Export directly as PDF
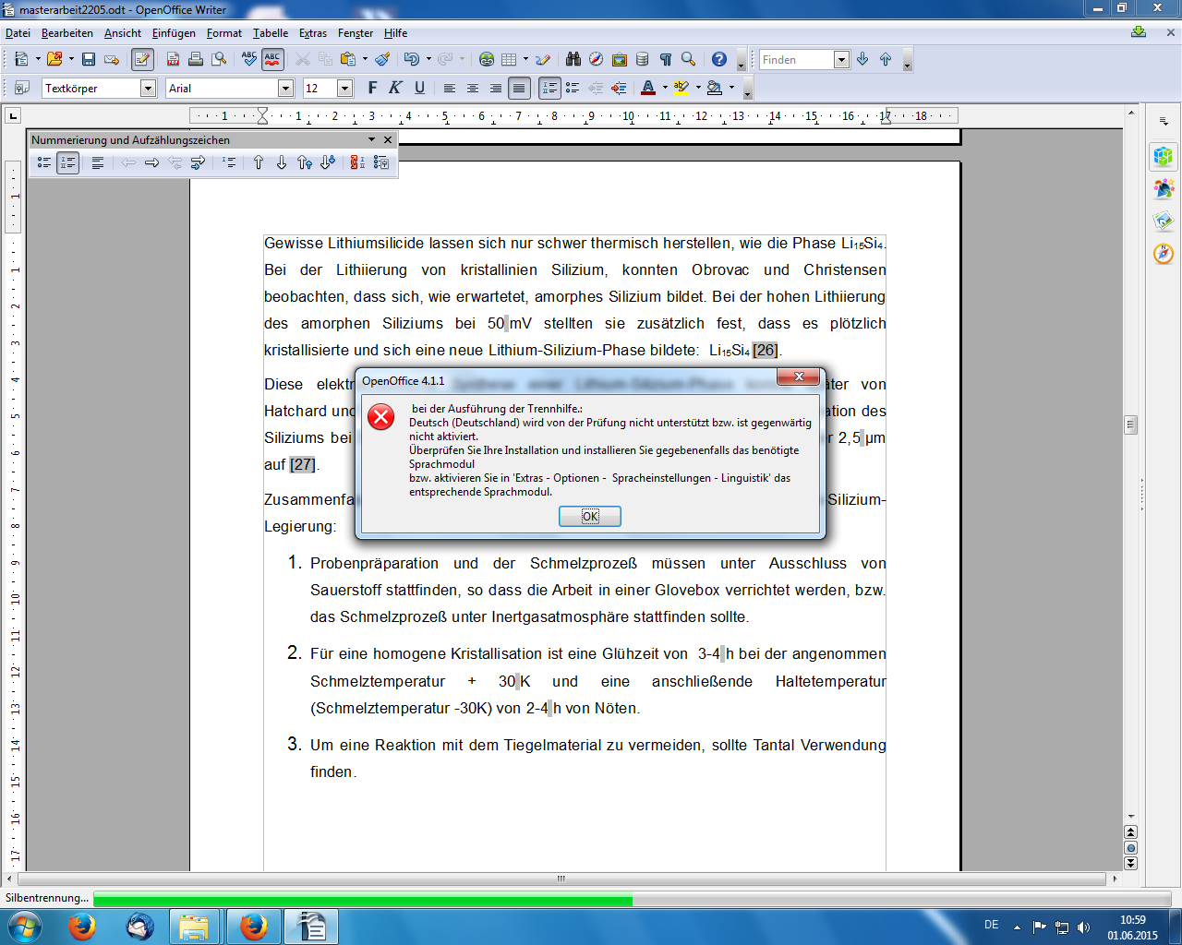1182x945 pixels. [x=173, y=59]
